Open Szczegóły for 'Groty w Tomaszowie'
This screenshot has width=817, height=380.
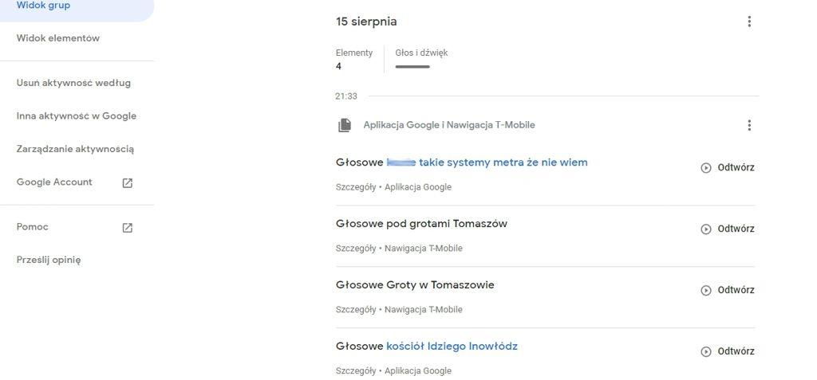coord(355,310)
